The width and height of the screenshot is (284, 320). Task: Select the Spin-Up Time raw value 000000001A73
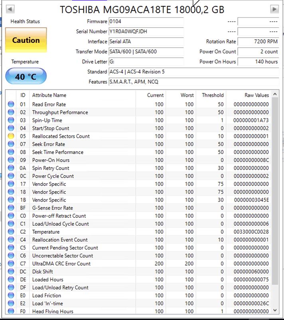click(x=251, y=120)
